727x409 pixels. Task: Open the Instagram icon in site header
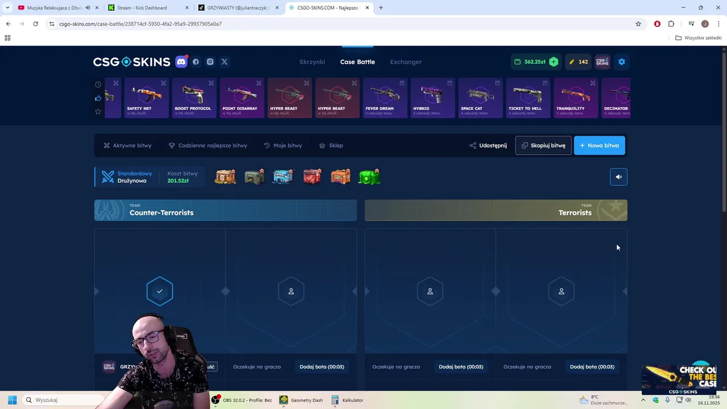click(210, 62)
